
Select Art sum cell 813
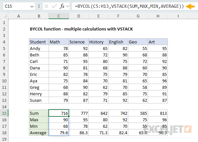point(158,113)
